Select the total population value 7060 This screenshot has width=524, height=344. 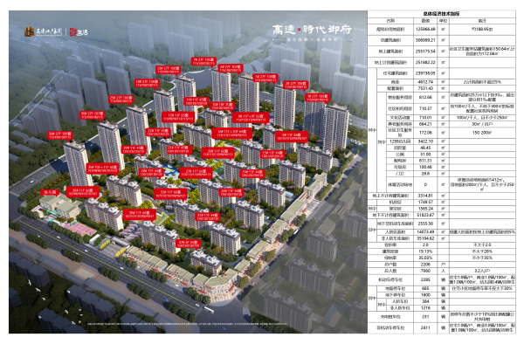click(425, 271)
